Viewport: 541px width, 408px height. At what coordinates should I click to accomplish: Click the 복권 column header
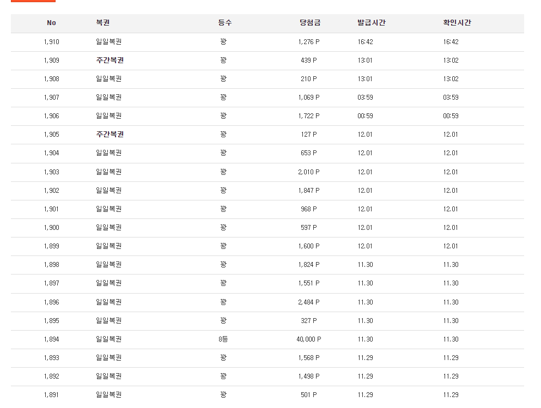(x=103, y=23)
